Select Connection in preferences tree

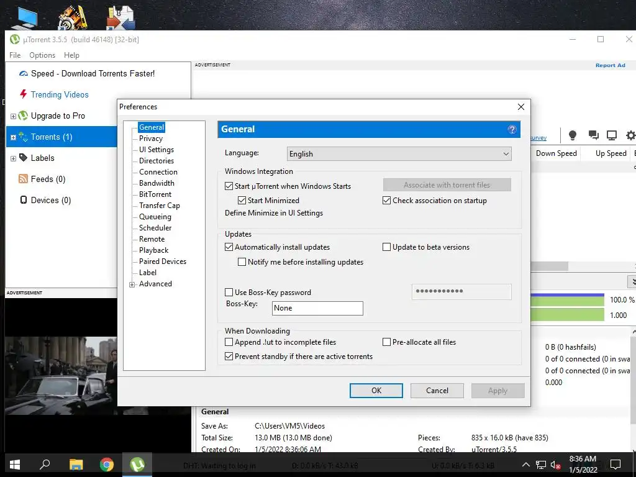(x=158, y=172)
